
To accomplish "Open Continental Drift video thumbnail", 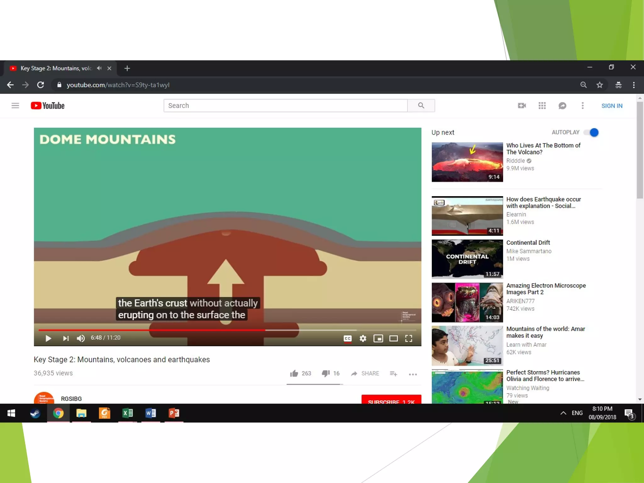I will click(467, 259).
